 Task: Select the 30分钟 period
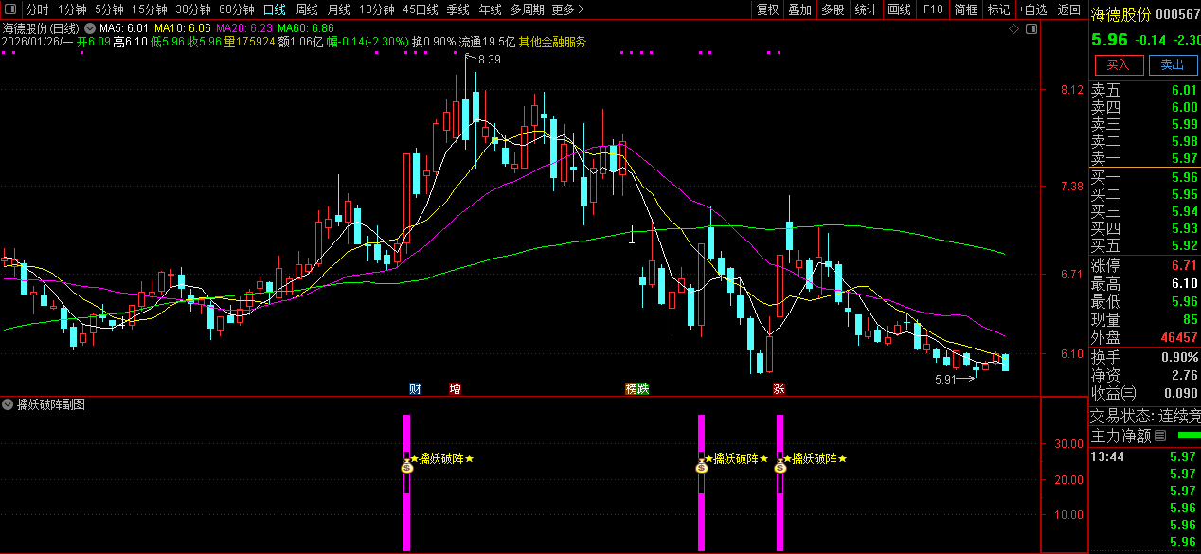pos(192,9)
